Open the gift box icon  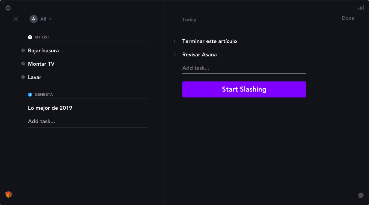[9, 194]
